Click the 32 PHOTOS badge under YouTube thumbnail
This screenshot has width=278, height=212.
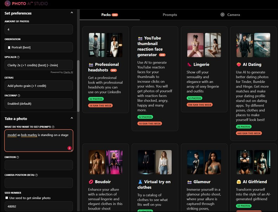(x=145, y=117)
